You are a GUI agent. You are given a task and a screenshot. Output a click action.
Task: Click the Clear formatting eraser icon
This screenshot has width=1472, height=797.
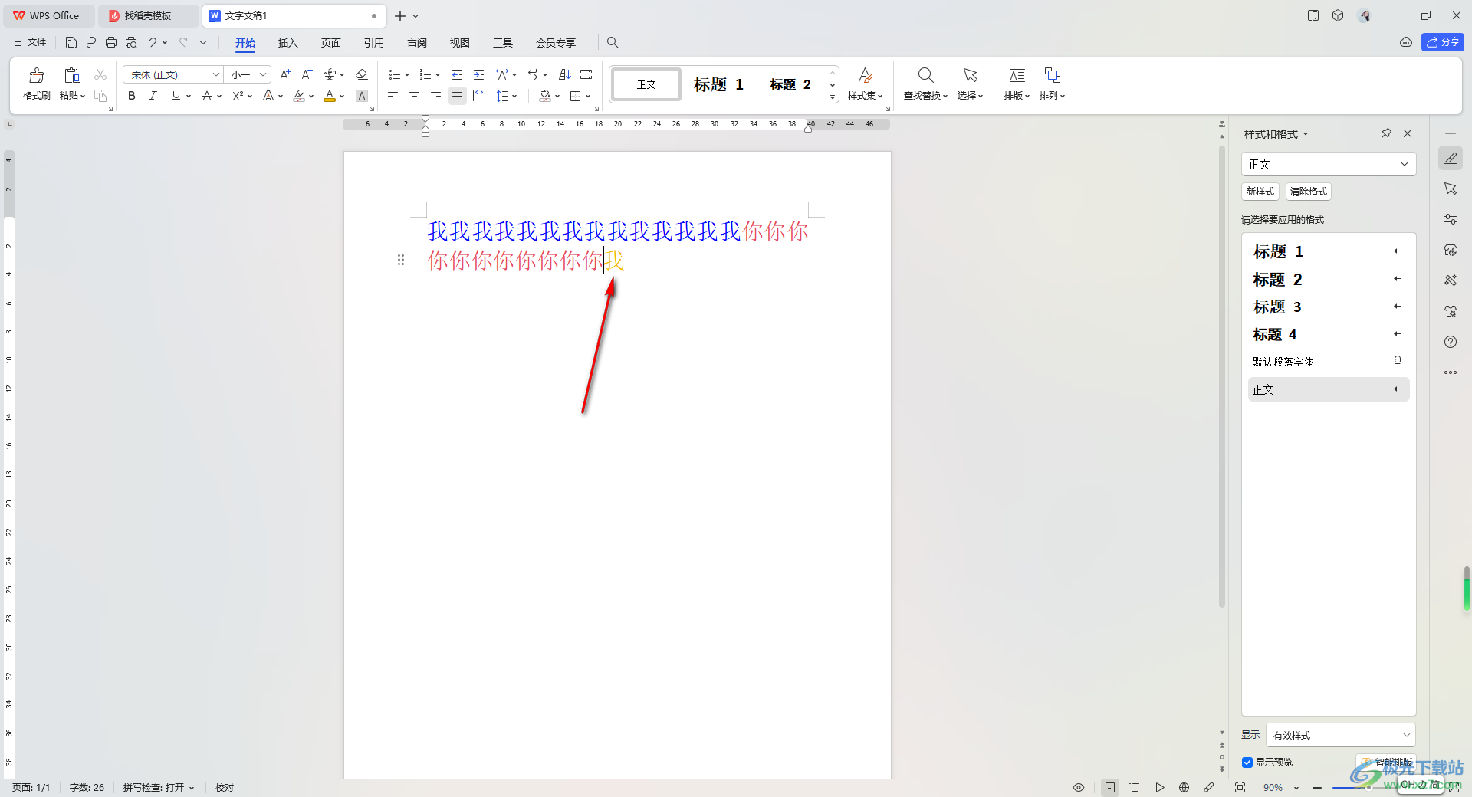362,74
